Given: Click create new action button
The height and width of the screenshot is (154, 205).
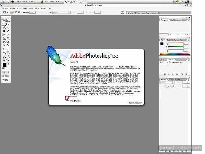Looking at the screenshot, I should tap(182, 74).
